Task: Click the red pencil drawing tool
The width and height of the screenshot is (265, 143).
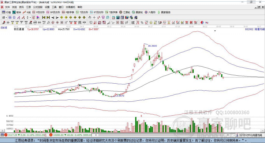Action: point(4,22)
